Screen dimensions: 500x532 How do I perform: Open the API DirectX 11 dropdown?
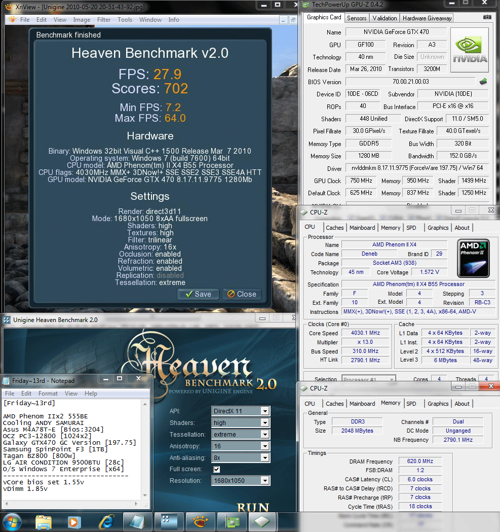[x=241, y=411]
